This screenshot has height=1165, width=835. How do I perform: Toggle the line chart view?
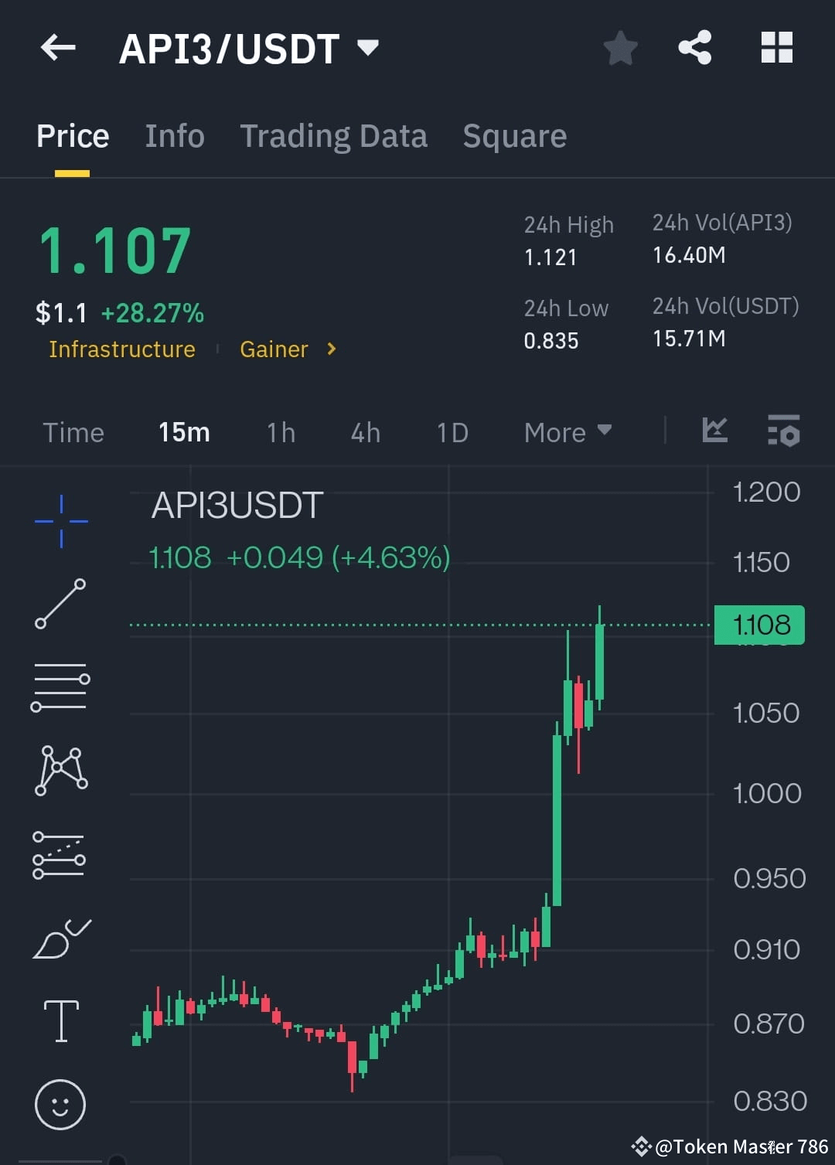pyautogui.click(x=714, y=432)
